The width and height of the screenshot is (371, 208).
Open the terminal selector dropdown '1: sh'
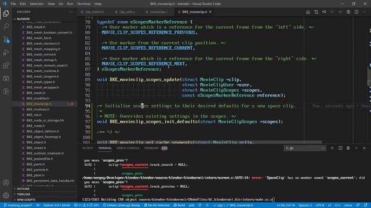click(305, 148)
